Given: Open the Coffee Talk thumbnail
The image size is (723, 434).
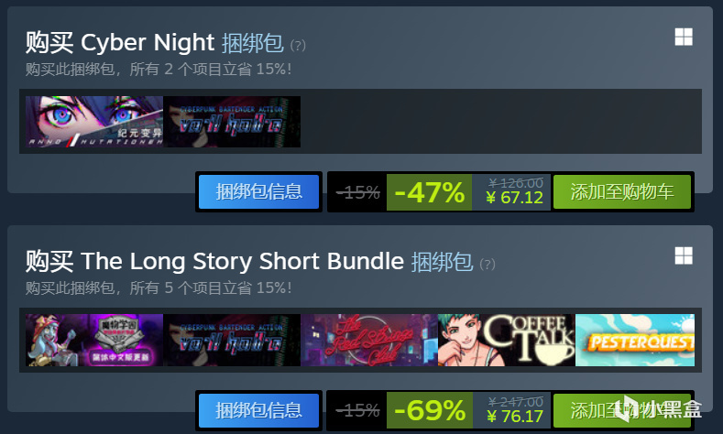Looking at the screenshot, I should click(507, 341).
